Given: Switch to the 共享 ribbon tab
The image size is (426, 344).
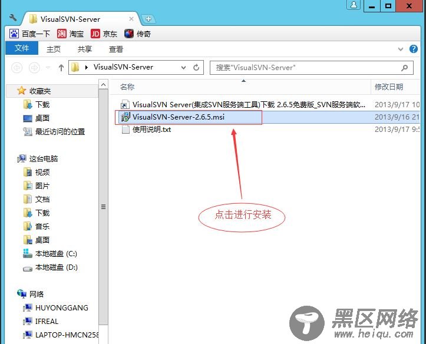Looking at the screenshot, I should (x=85, y=49).
